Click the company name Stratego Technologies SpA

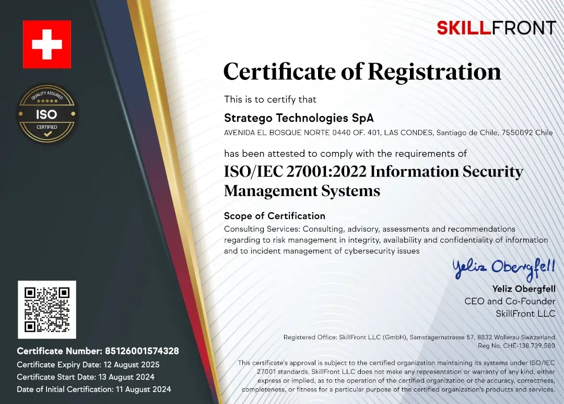pos(299,118)
